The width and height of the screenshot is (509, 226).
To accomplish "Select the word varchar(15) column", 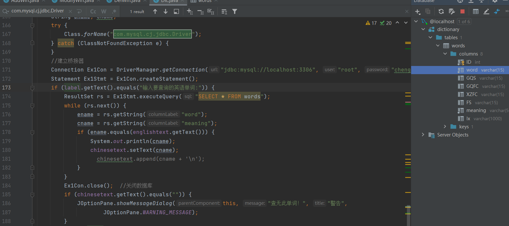I will tap(460, 70).
